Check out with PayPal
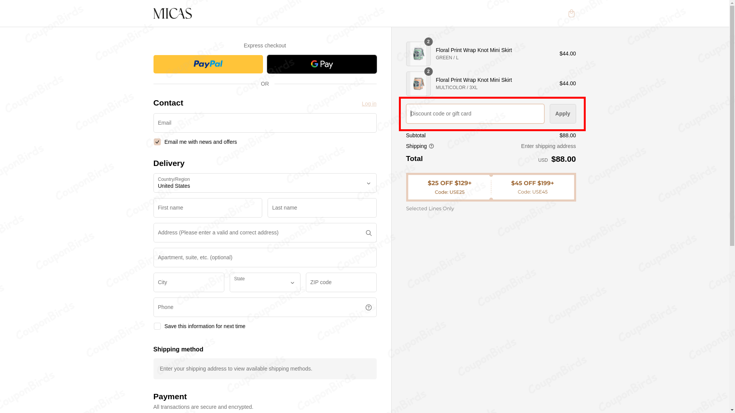Viewport: 735px width, 413px height. pos(208,64)
